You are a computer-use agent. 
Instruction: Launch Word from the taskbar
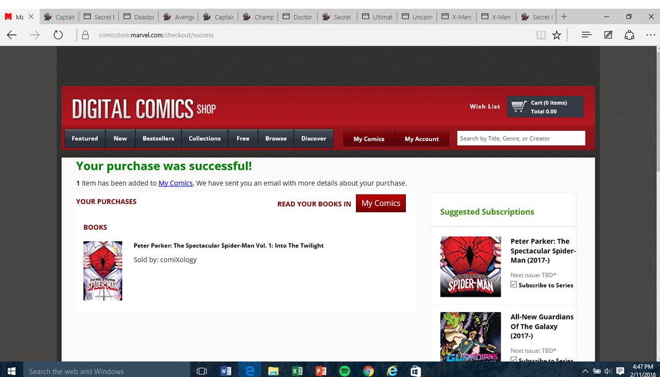coord(226,371)
